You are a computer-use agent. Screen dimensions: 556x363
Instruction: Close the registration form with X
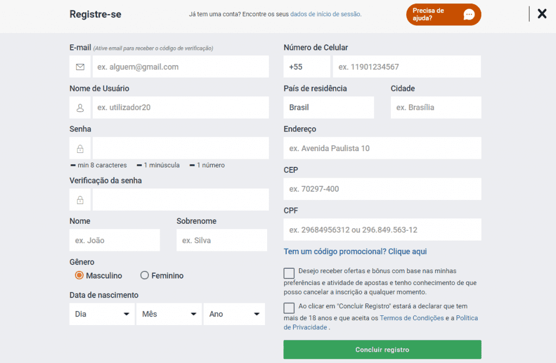tap(542, 14)
